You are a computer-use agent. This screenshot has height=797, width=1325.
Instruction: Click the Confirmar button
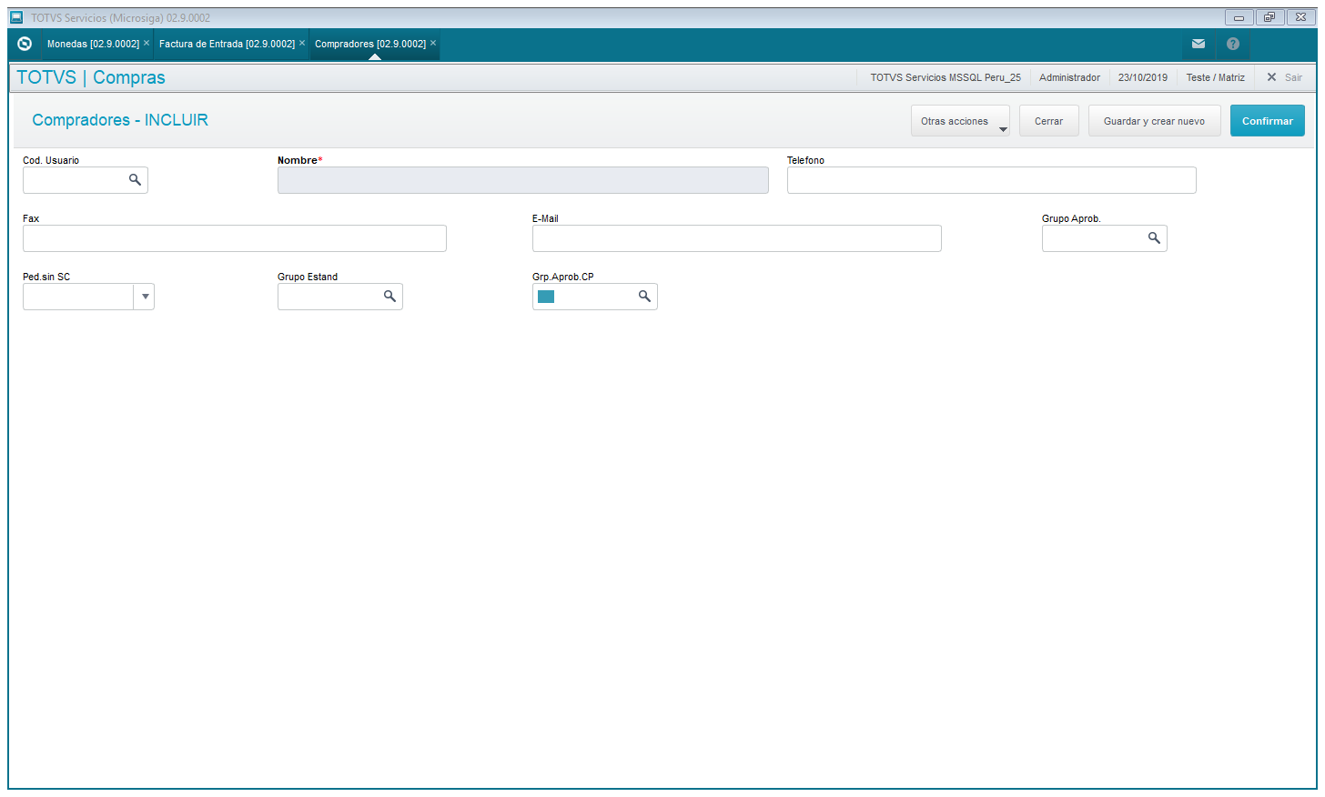click(x=1267, y=121)
